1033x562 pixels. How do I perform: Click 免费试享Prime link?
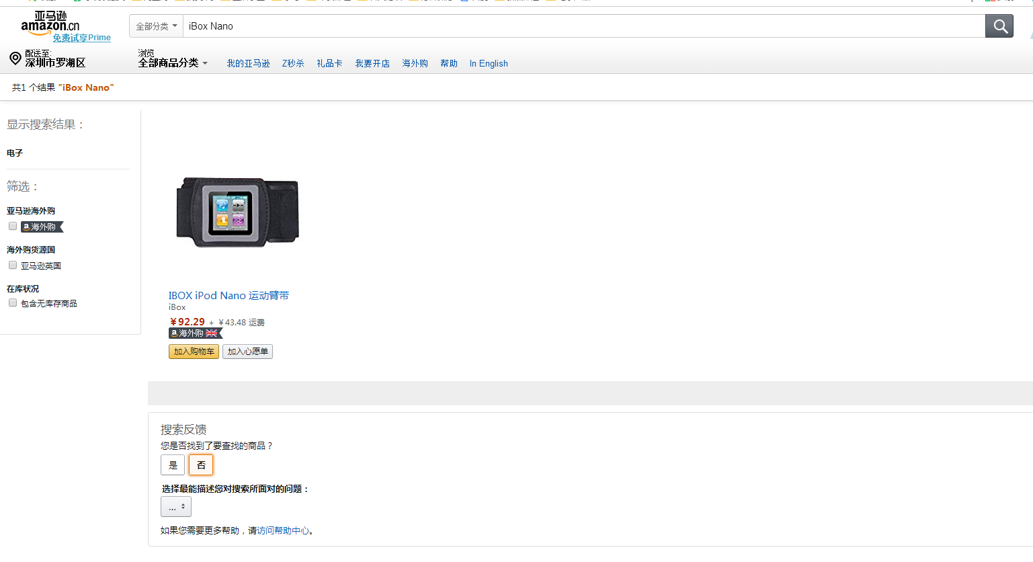[82, 38]
